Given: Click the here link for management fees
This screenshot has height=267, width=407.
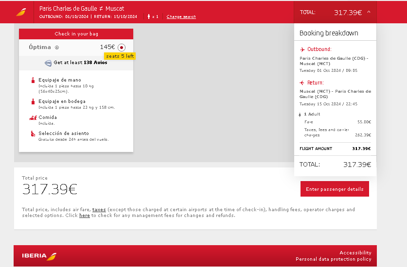Looking at the screenshot, I should pyautogui.click(x=85, y=216).
